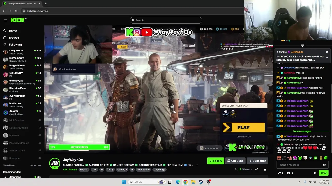The image size is (332, 186).
Task: Click the Kick search field
Action: pos(166,20)
